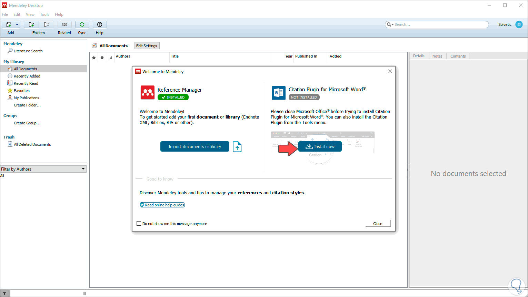Click the upload file icon beside Import button
528x297 pixels.
pyautogui.click(x=237, y=147)
